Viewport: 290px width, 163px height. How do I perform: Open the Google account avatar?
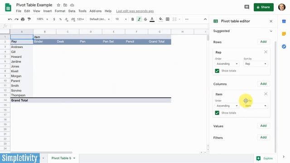pos(282,7)
